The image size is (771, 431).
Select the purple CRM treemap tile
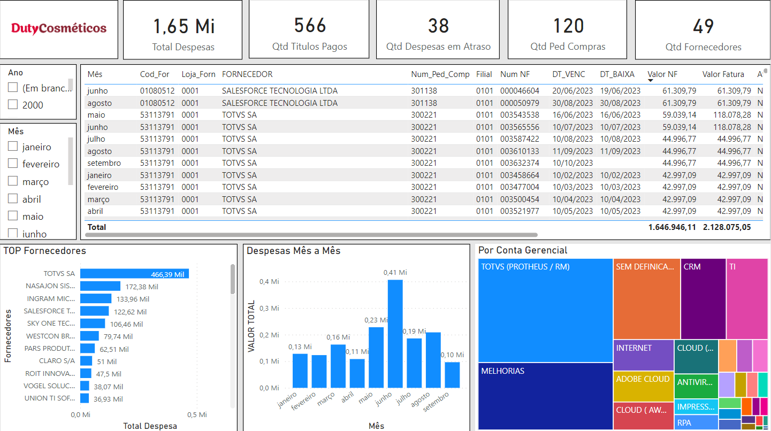click(703, 299)
